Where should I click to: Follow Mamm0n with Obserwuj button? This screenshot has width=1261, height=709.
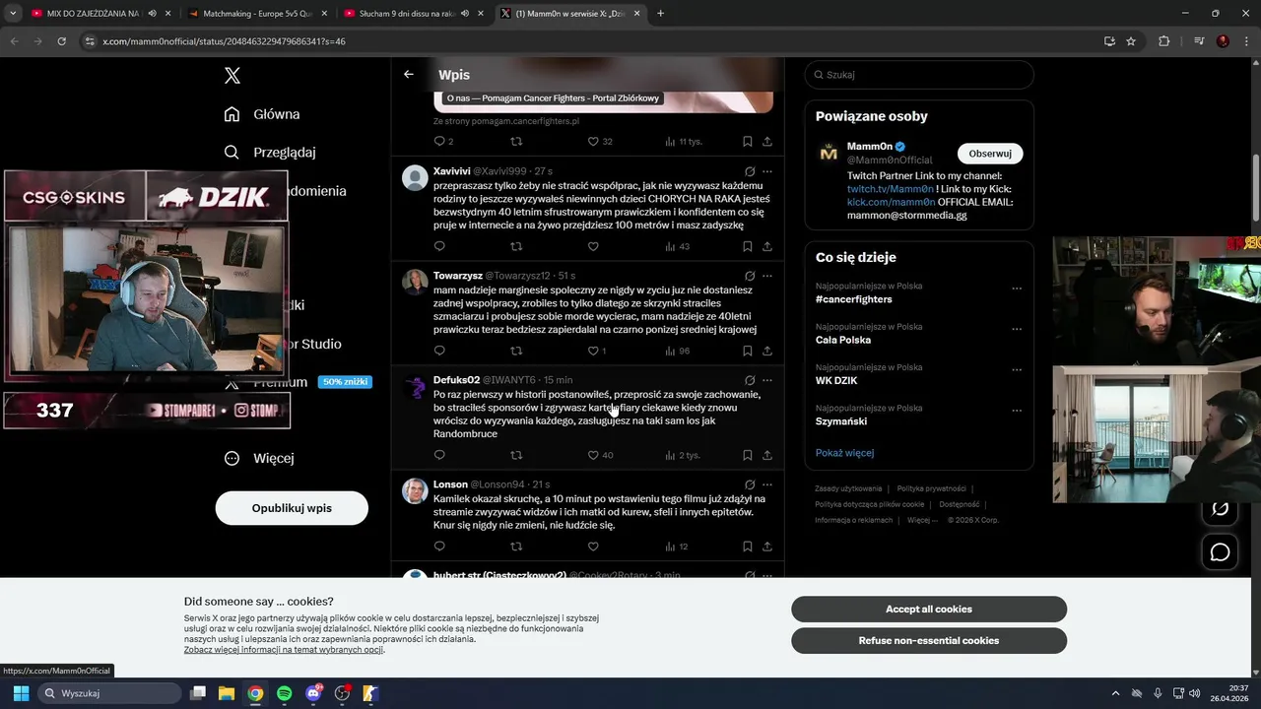tap(990, 154)
